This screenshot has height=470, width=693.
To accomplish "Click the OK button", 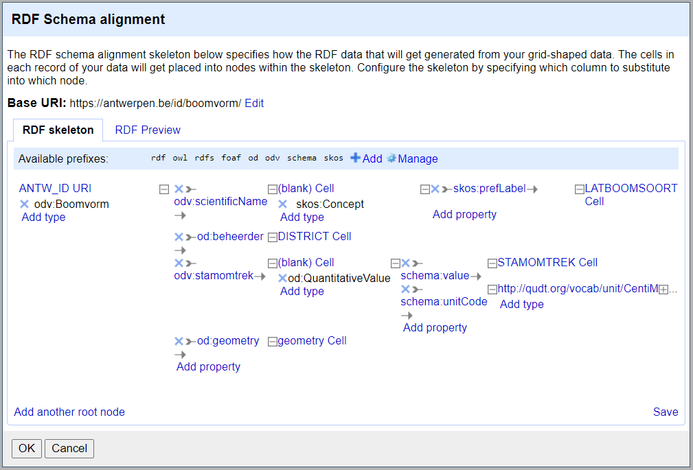I will (27, 448).
